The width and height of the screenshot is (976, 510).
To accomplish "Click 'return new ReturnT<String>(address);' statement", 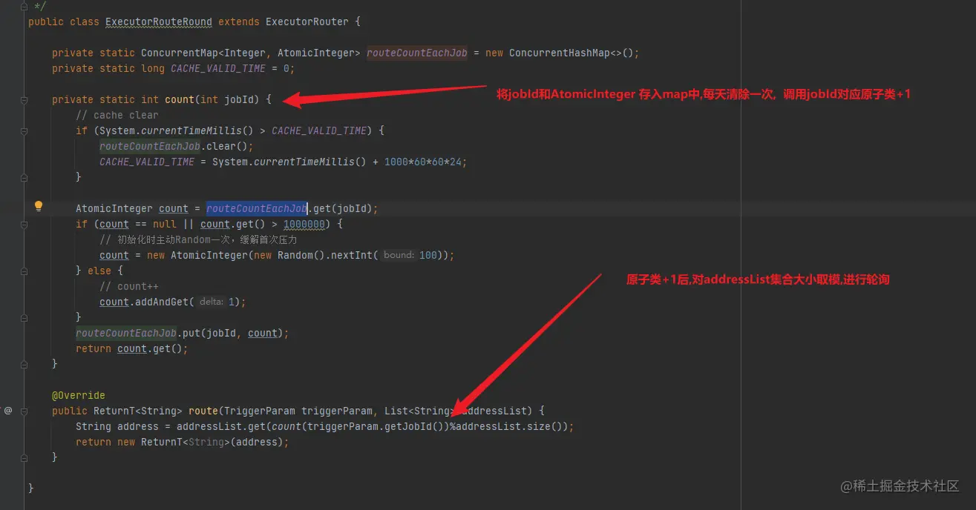I will click(x=183, y=442).
